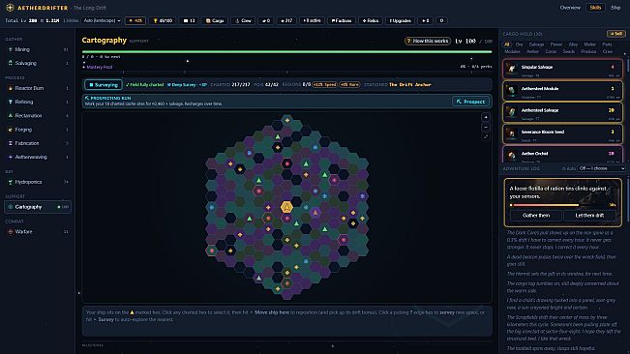Open the Hydroponics skill
630x354 pixels.
38,182
